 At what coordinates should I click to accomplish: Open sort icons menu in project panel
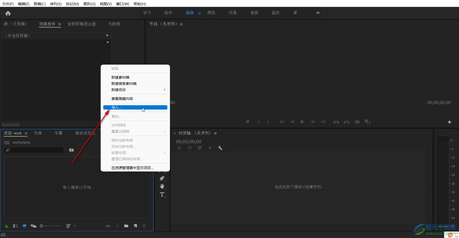[x=71, y=226]
